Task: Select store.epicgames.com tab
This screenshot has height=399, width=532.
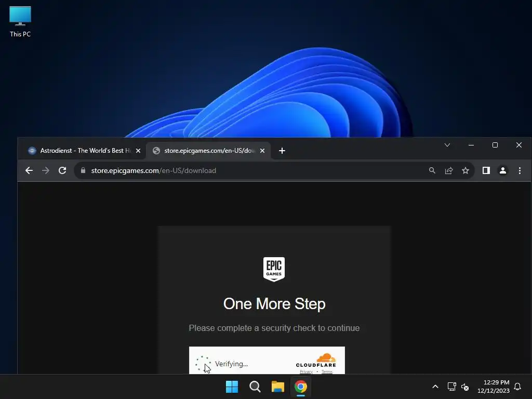Action: [208, 151]
